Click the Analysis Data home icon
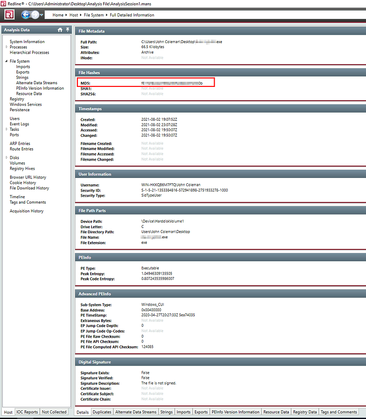Screen dimensions: 366x419 click(60, 30)
